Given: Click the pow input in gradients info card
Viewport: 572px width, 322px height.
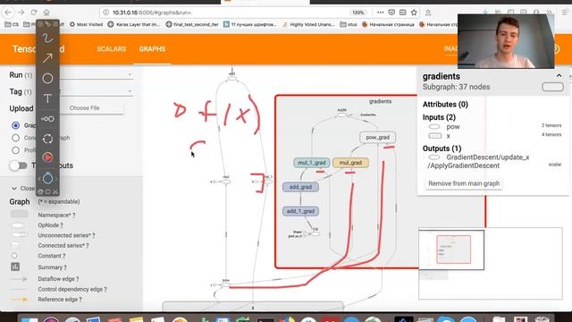Looking at the screenshot, I should click(x=453, y=127).
